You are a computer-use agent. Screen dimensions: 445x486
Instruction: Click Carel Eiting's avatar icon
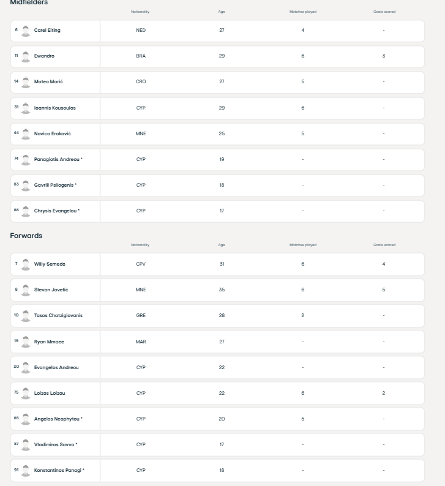(x=26, y=31)
